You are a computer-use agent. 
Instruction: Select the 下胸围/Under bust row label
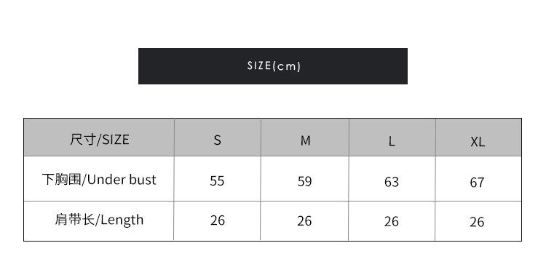point(99,180)
